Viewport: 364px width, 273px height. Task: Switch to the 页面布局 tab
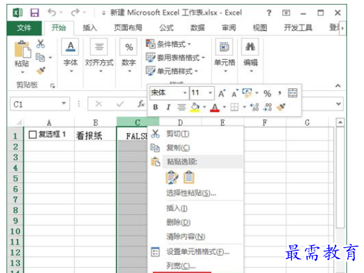tap(128, 28)
